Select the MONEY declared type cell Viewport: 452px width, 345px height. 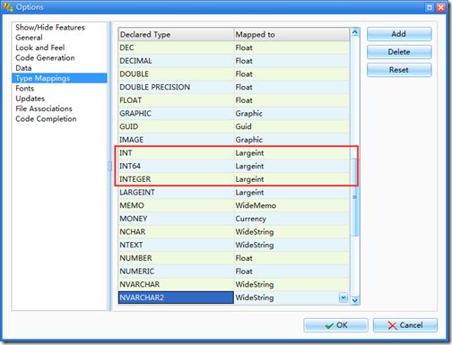(176, 219)
